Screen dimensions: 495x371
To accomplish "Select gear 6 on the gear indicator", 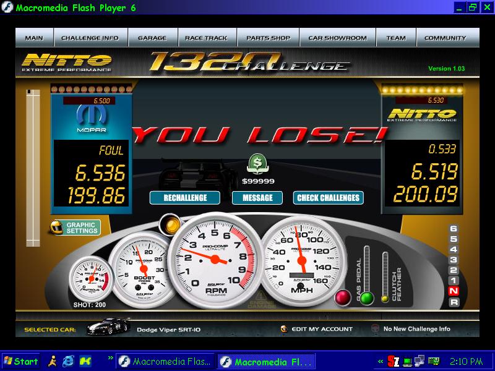I will (x=454, y=229).
